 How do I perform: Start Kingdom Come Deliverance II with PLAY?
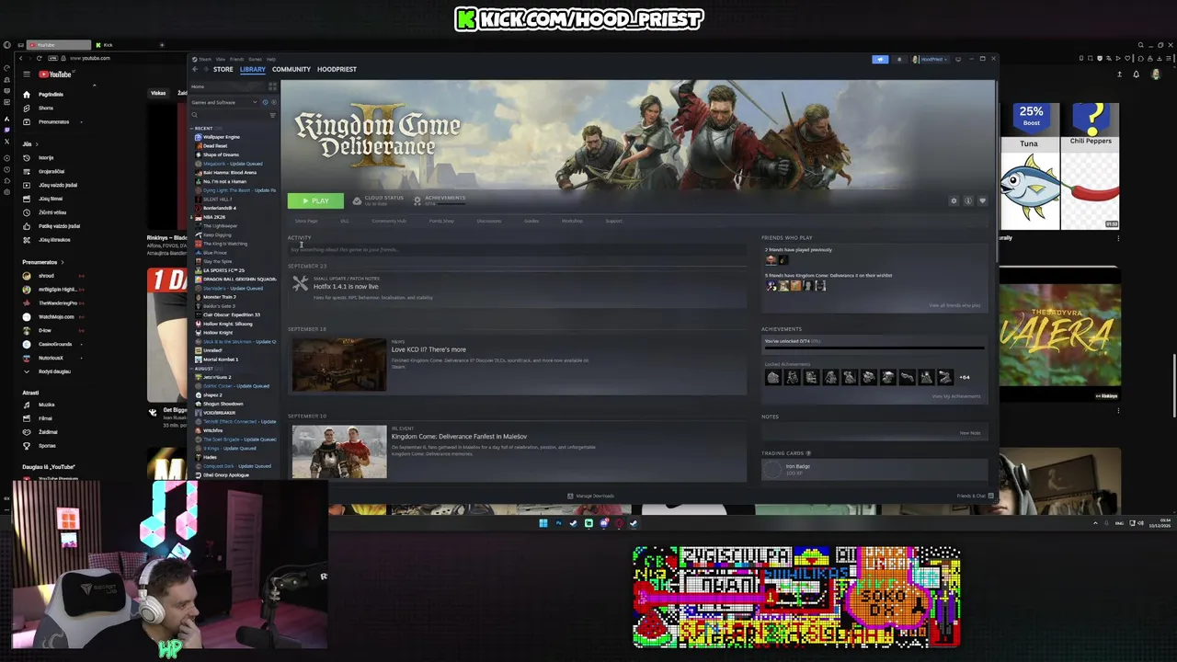(315, 200)
